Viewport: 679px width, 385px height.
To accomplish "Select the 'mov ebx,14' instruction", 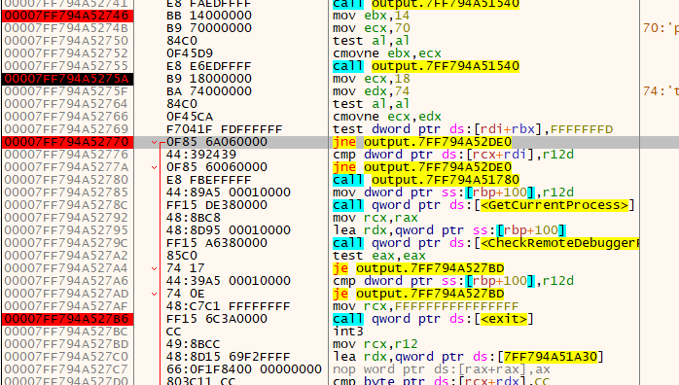I will coord(371,16).
